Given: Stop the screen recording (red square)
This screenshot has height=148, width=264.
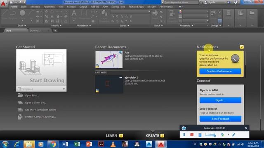Looking at the screenshot, I should pyautogui.click(x=192, y=134).
